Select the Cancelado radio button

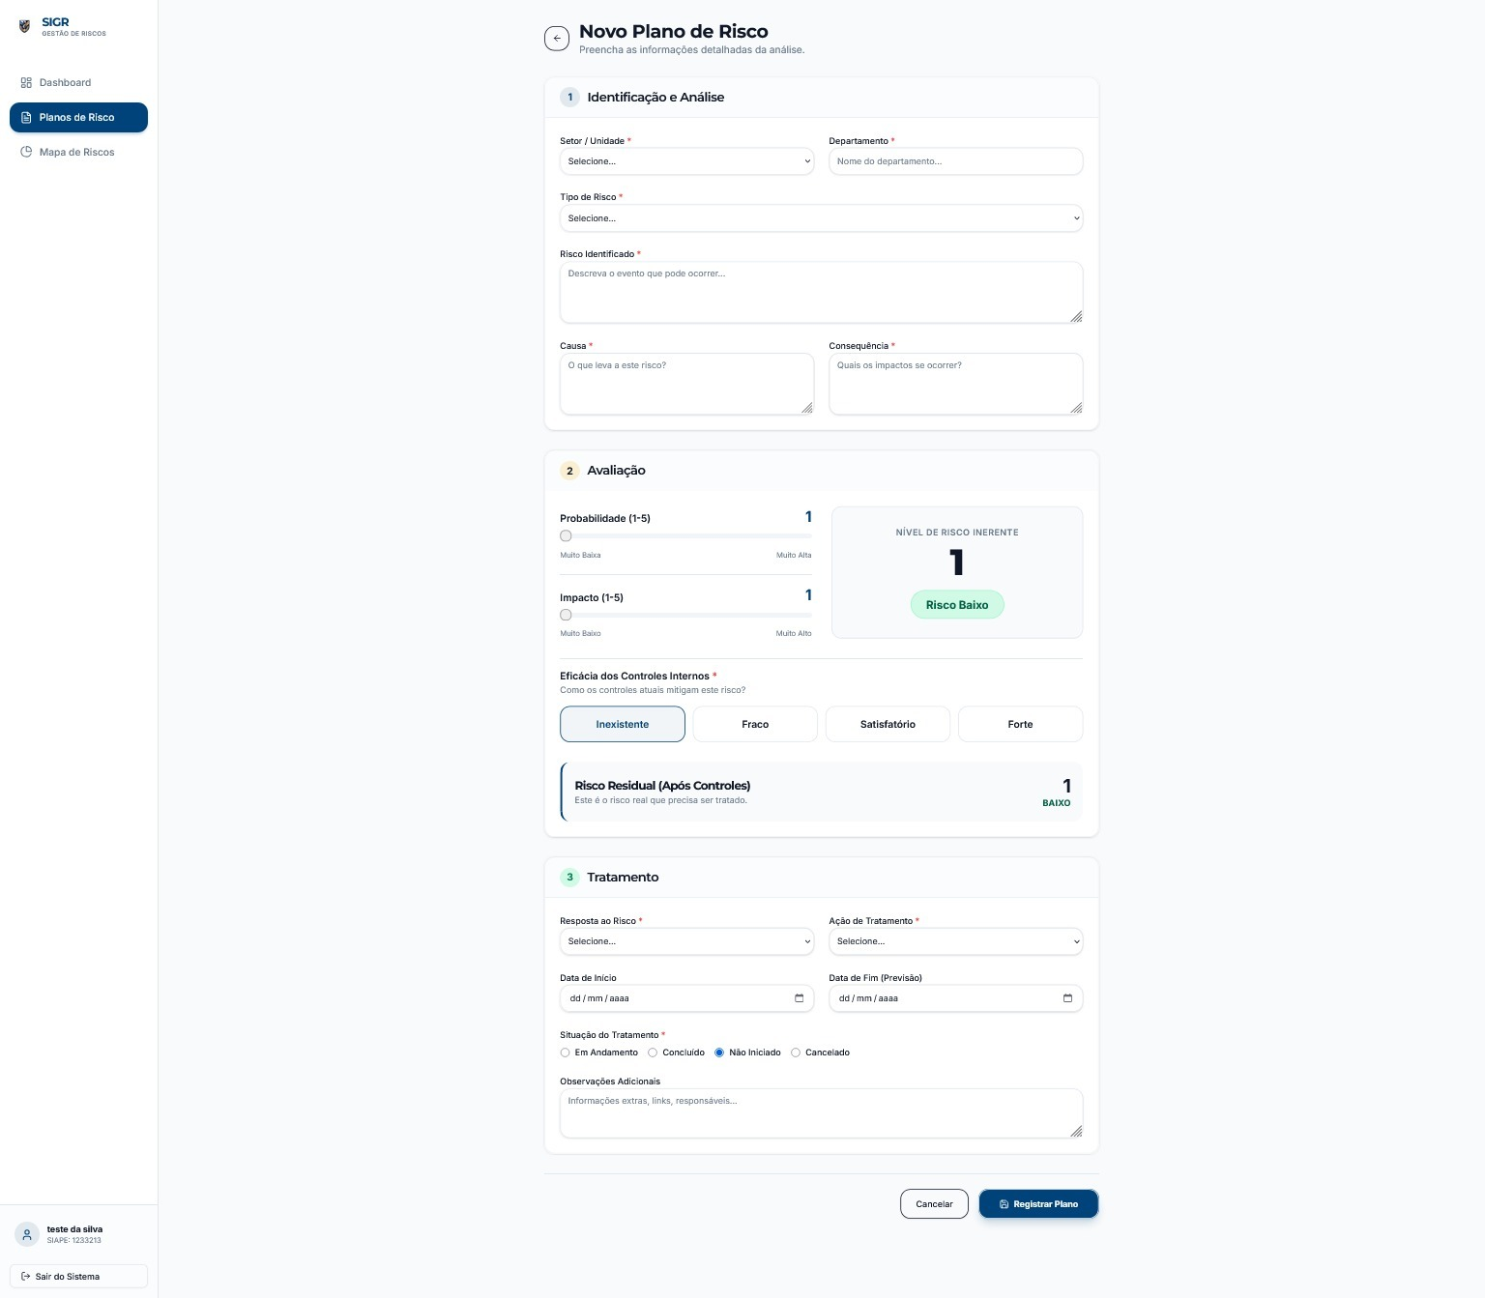[796, 1053]
